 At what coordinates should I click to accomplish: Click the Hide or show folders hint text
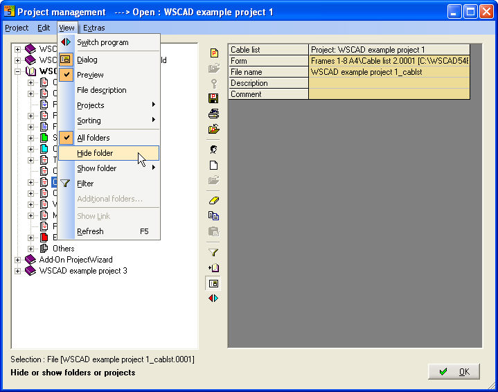(x=73, y=373)
